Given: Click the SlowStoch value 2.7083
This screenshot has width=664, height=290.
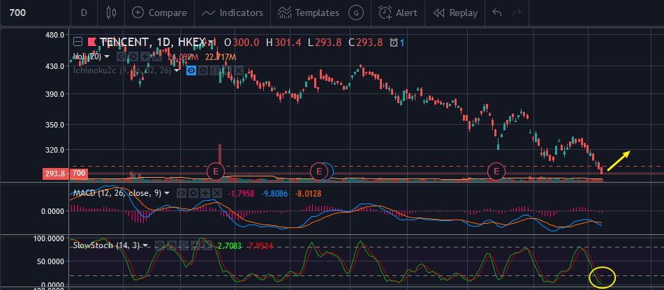Looking at the screenshot, I should 229,245.
